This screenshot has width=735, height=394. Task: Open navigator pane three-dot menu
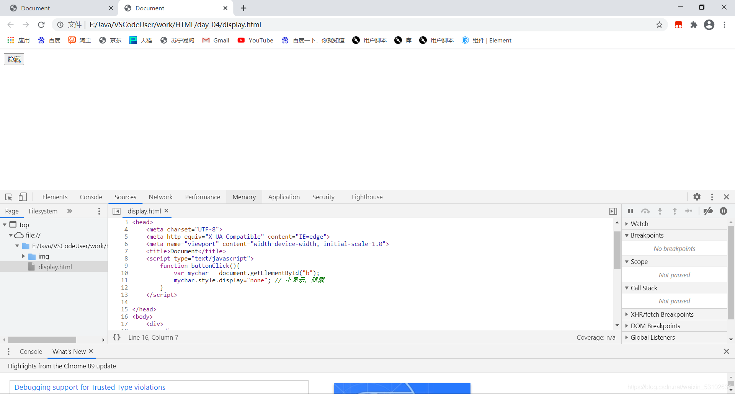99,211
